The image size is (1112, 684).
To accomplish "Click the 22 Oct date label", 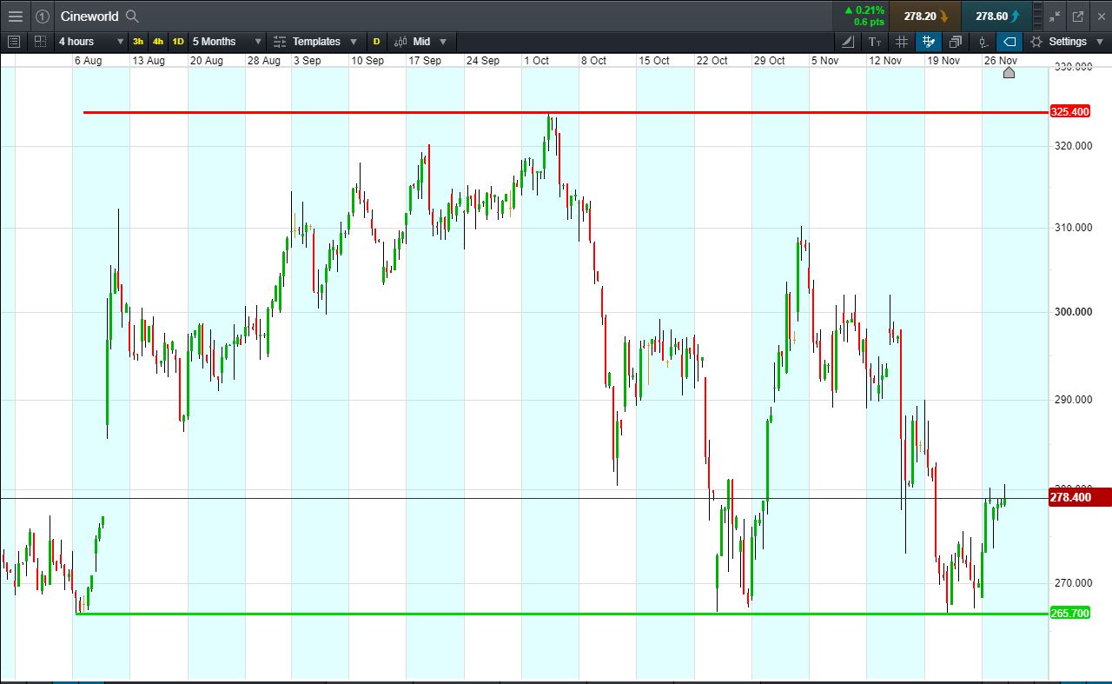I will point(712,61).
